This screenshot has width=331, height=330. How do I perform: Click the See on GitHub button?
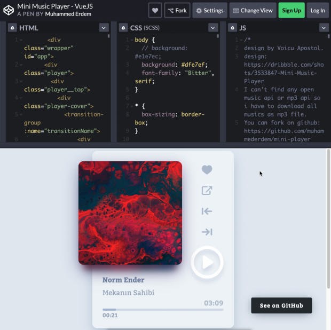(281, 305)
